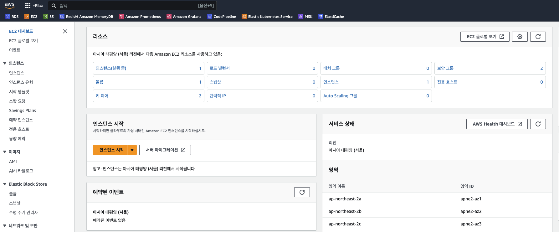Select 이벤트 in sidebar
The image size is (559, 232).
pyautogui.click(x=15, y=50)
